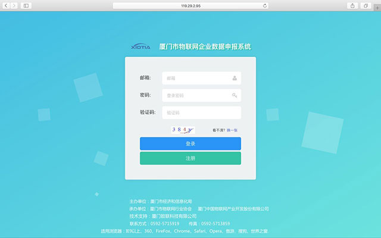381x238 pixels.
Task: Open a new tab with plus button
Action: [x=376, y=5]
